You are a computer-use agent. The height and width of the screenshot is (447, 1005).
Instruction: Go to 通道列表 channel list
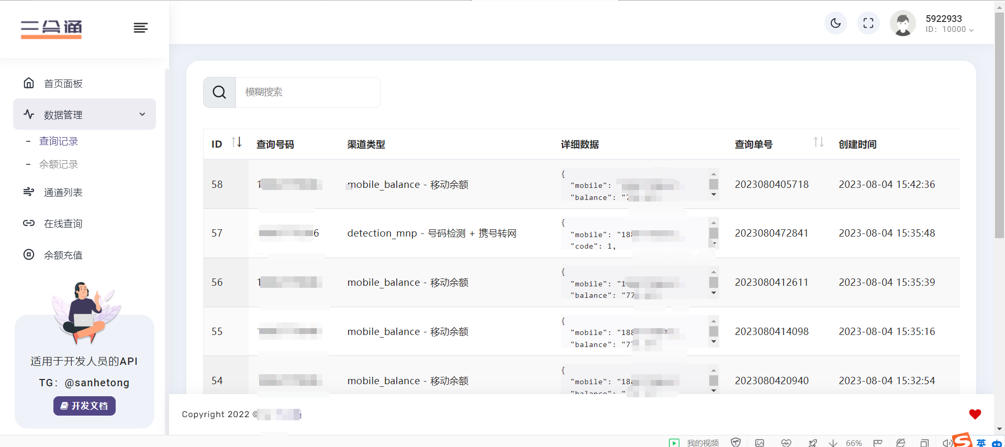click(x=63, y=193)
